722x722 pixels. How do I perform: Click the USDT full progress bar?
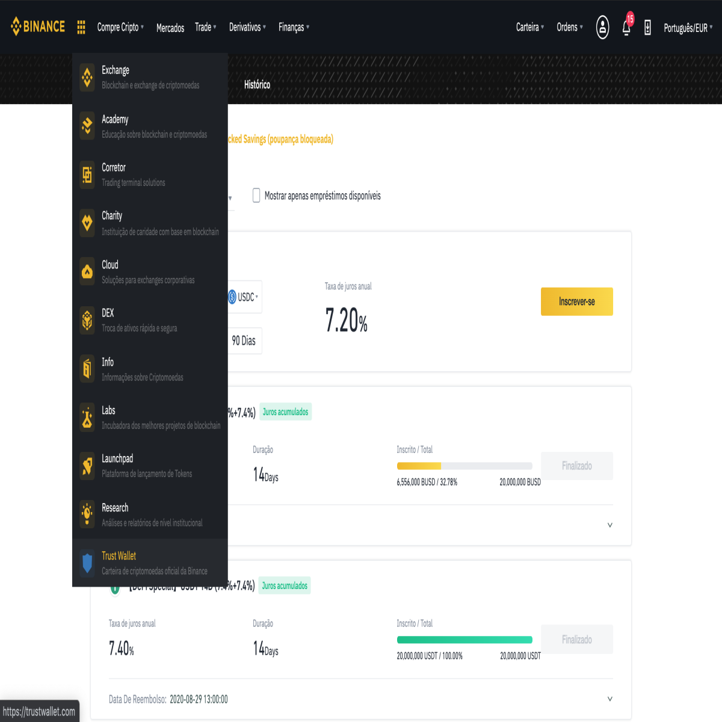pyautogui.click(x=464, y=640)
